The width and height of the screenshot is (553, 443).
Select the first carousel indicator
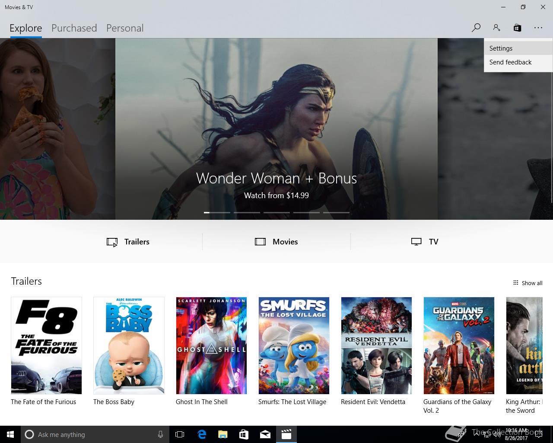tap(217, 212)
